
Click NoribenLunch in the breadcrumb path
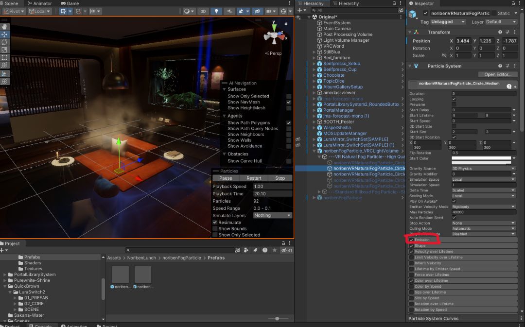click(x=141, y=258)
